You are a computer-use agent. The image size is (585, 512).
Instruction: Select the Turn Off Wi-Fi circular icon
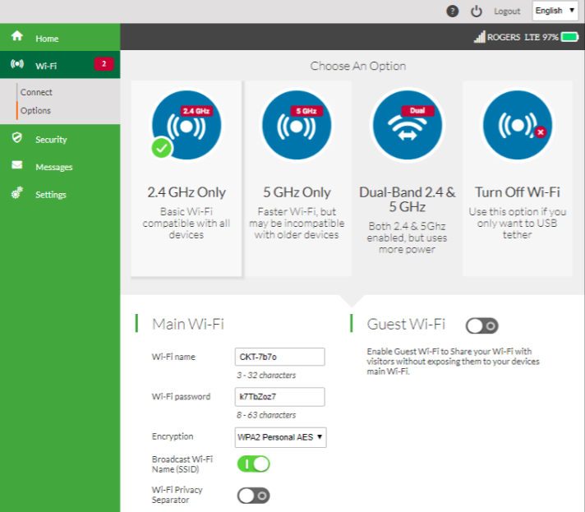(518, 125)
